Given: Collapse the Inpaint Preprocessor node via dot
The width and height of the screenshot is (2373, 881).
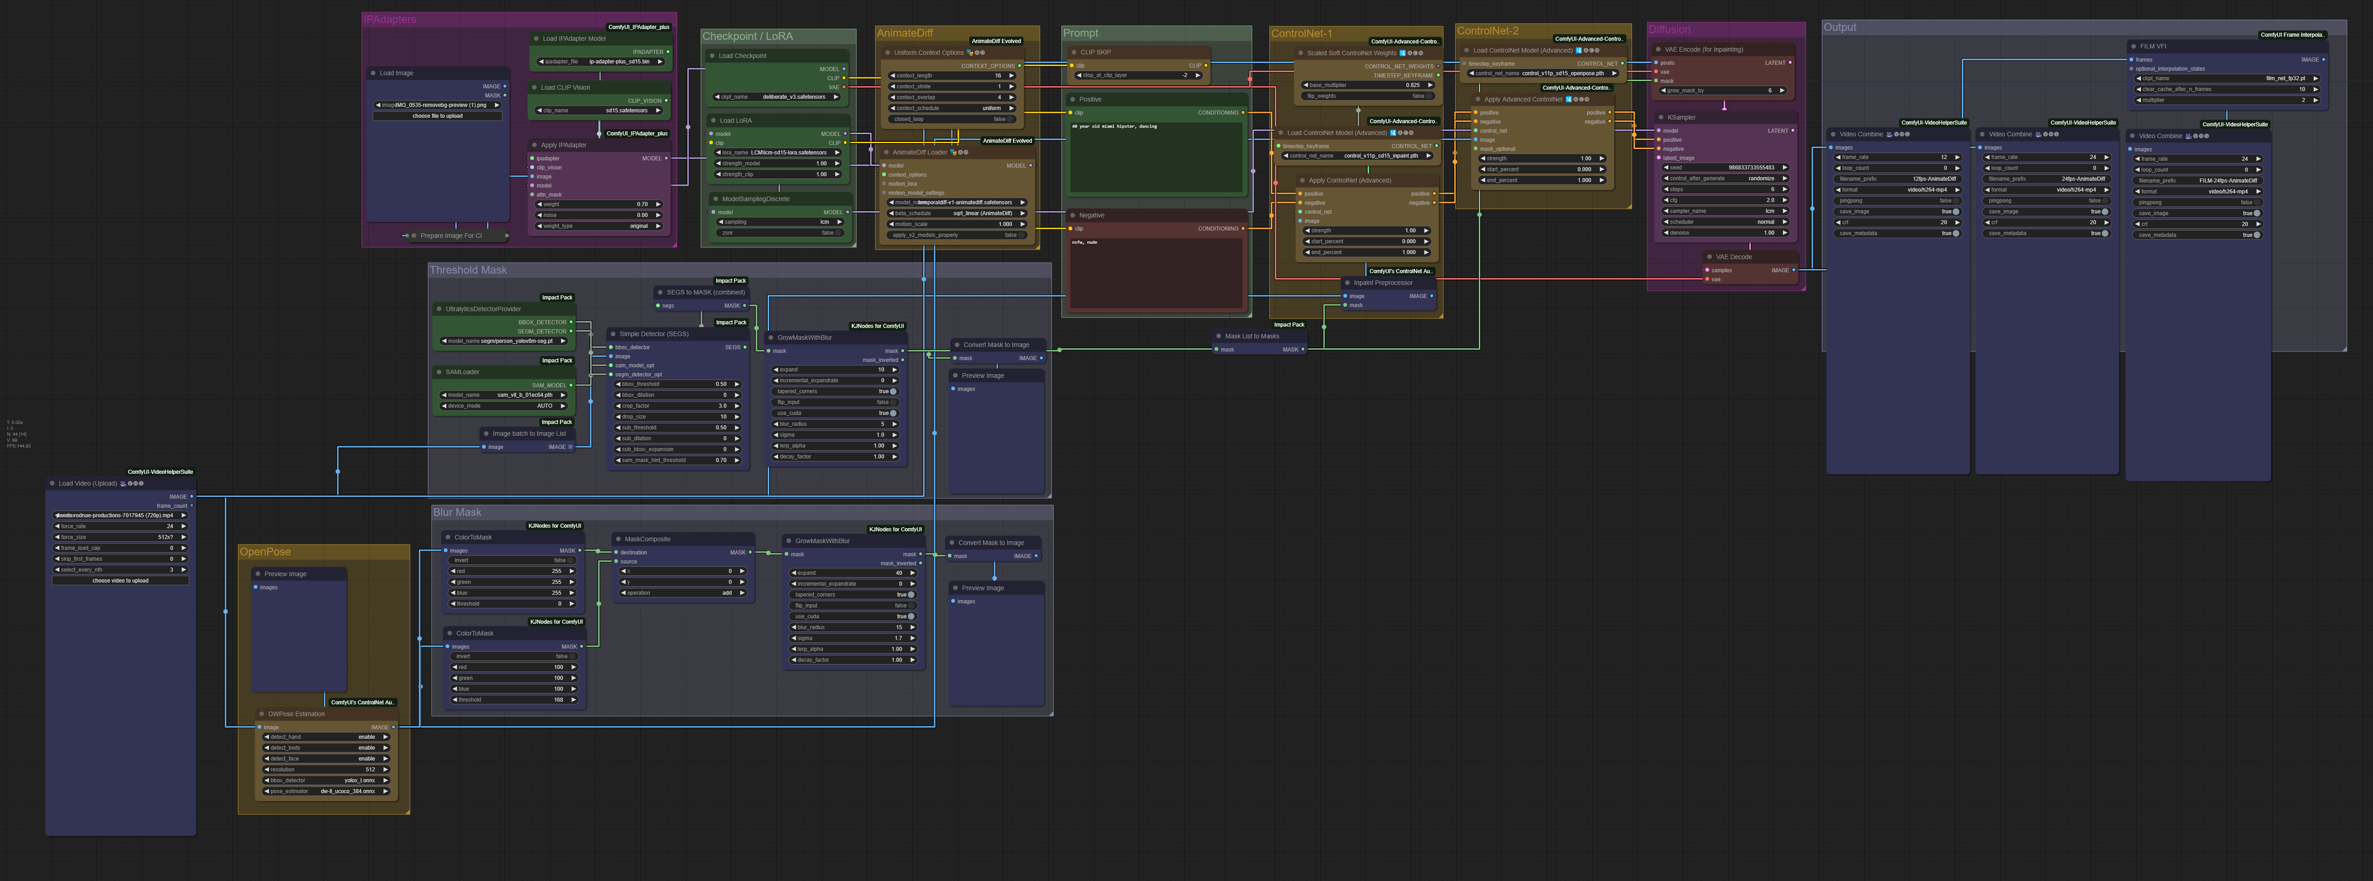Looking at the screenshot, I should pyautogui.click(x=1348, y=283).
